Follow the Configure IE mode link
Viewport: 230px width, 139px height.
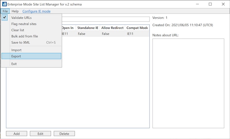[x=37, y=11]
